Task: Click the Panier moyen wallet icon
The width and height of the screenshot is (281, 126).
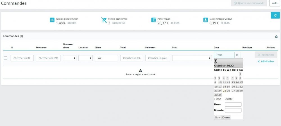Action: (154, 20)
